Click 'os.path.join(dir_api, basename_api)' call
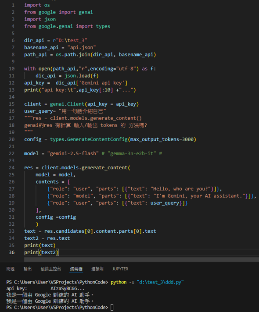Image resolution: width=259 pixels, height=312 pixels. click(106, 54)
